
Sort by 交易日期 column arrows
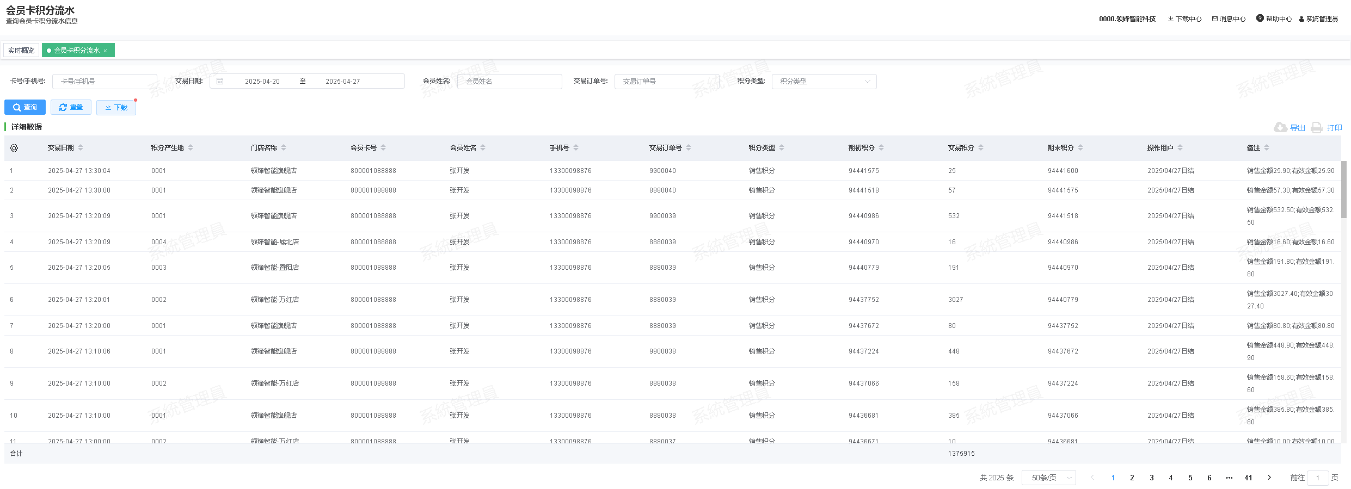pos(81,148)
